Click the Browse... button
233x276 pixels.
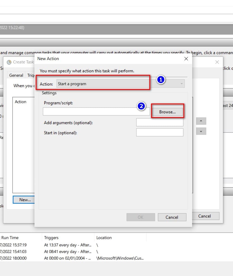click(x=168, y=112)
